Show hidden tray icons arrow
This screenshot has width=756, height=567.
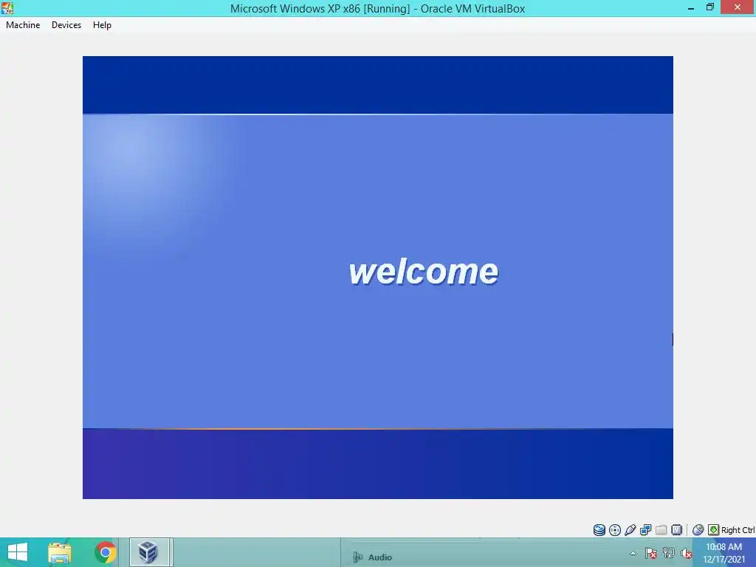click(633, 553)
